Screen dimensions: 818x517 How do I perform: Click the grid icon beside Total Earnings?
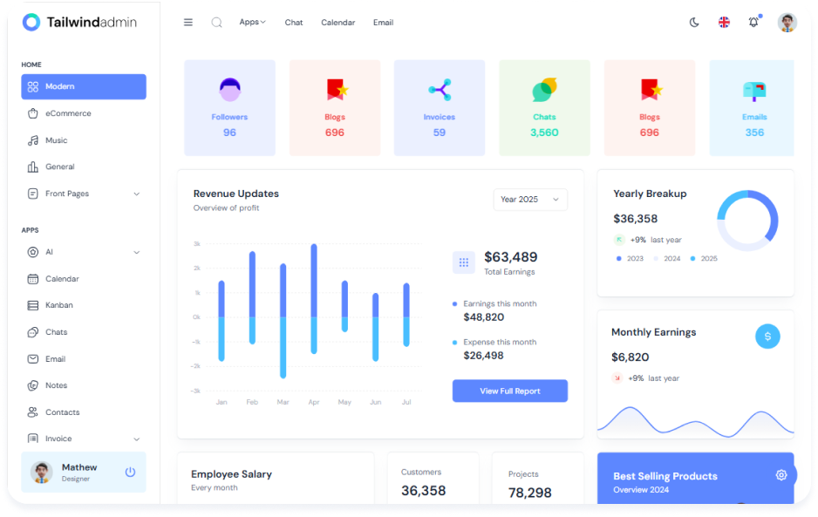coord(463,262)
